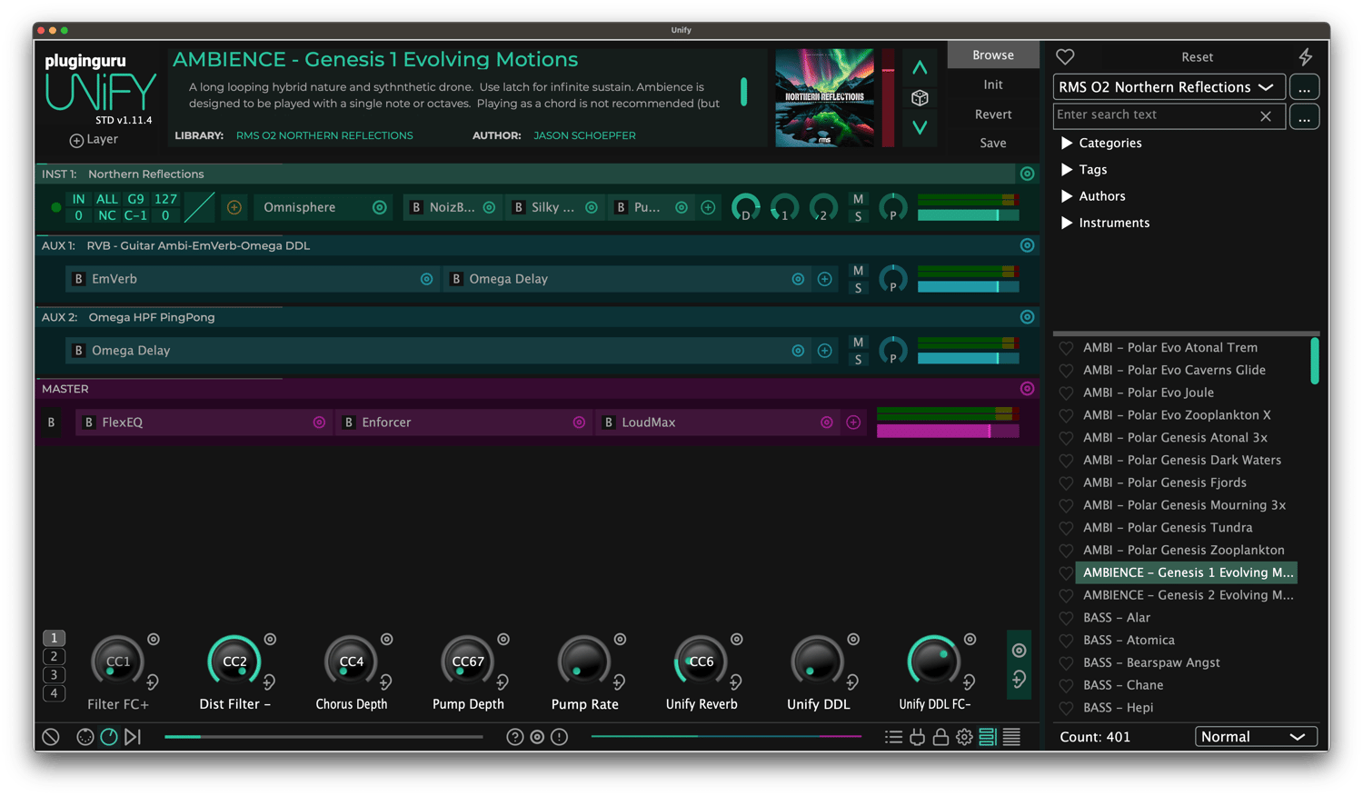Image resolution: width=1363 pixels, height=796 pixels.
Task: Add effect after Omega Delay on AUX 1
Action: tap(825, 279)
